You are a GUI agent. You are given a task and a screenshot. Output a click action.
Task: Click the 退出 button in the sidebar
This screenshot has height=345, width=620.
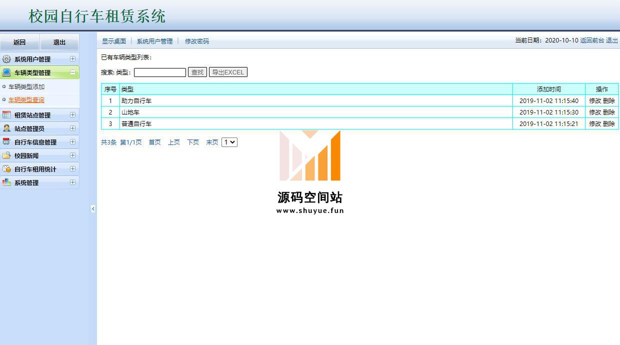[x=59, y=42]
